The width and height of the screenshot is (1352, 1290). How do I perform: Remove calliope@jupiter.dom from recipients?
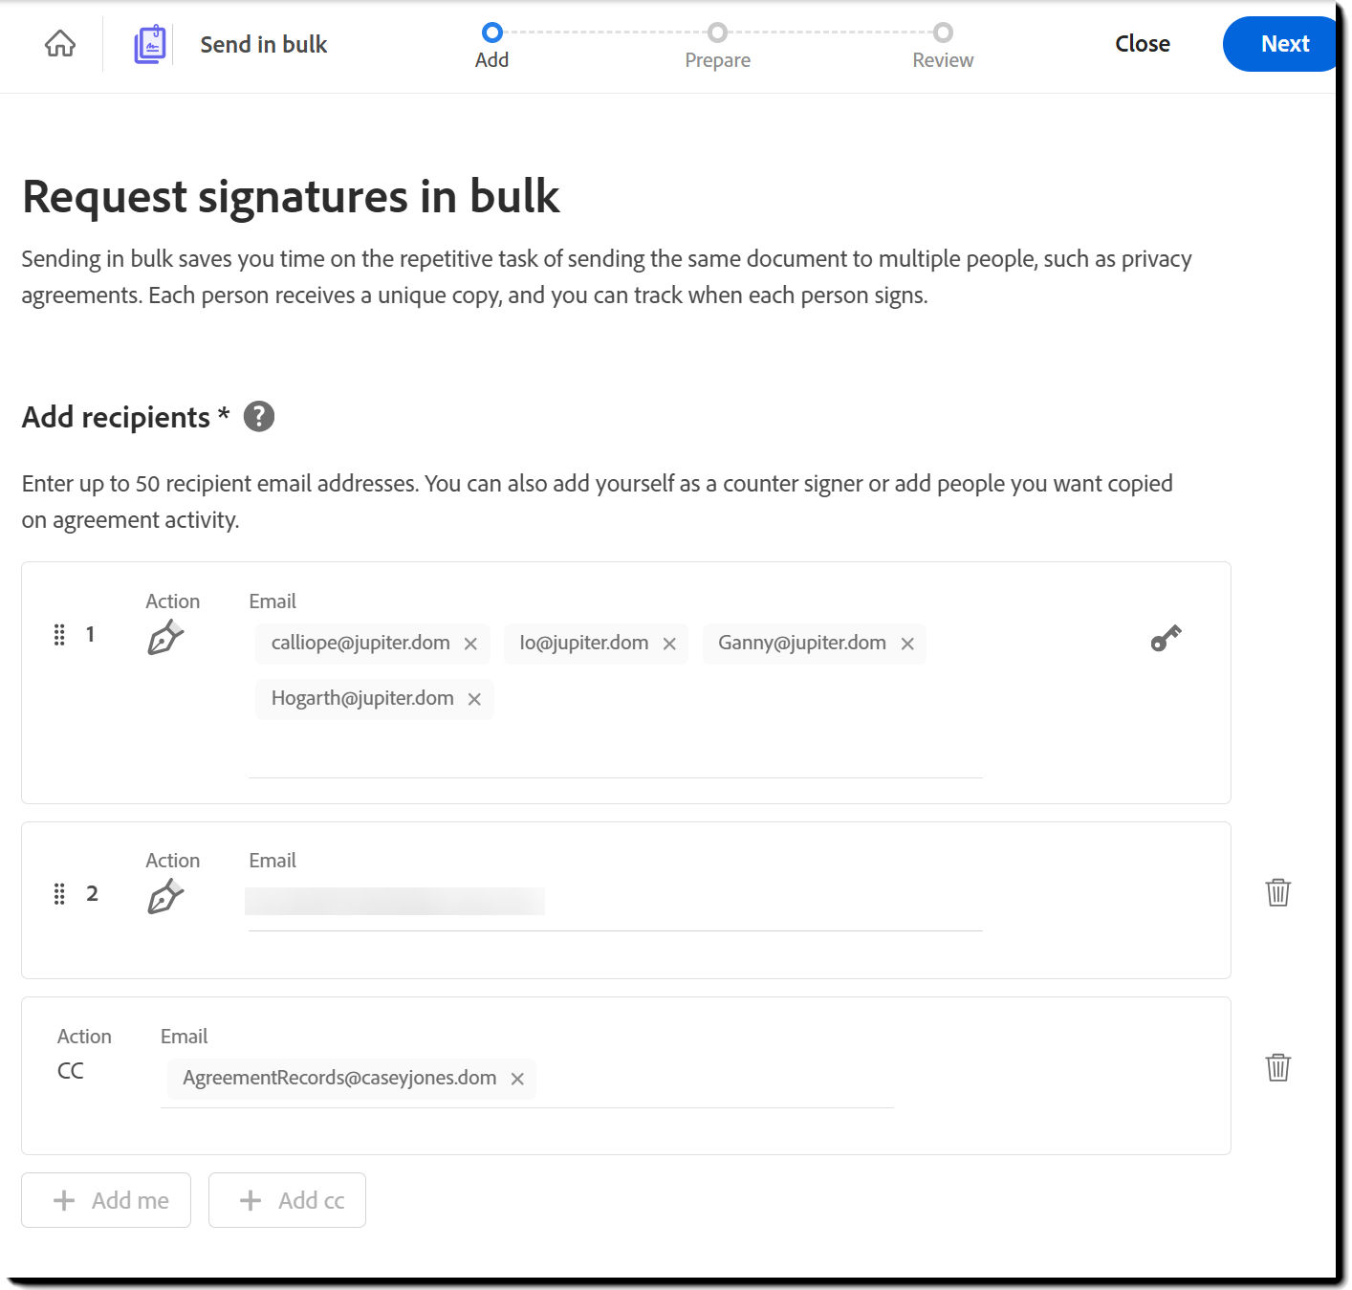coord(470,644)
